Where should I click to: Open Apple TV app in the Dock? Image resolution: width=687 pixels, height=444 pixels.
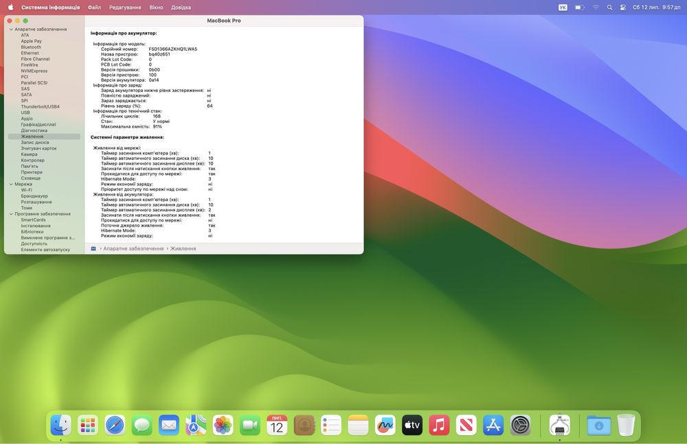click(x=412, y=425)
